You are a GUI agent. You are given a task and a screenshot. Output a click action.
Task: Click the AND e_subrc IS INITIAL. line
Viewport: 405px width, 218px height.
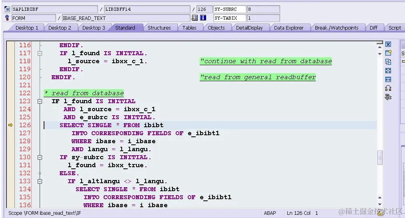point(109,117)
